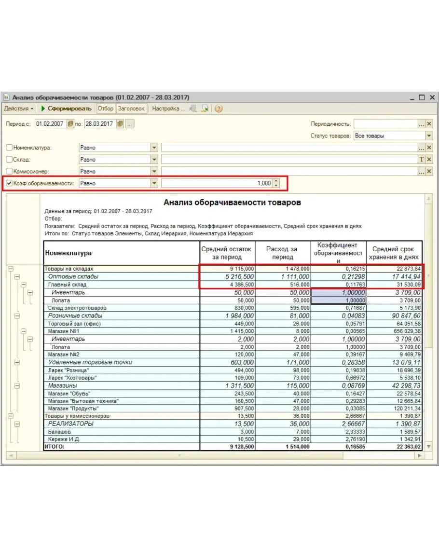Click the Настройка toolbar item
The height and width of the screenshot is (557, 439).
(x=168, y=109)
